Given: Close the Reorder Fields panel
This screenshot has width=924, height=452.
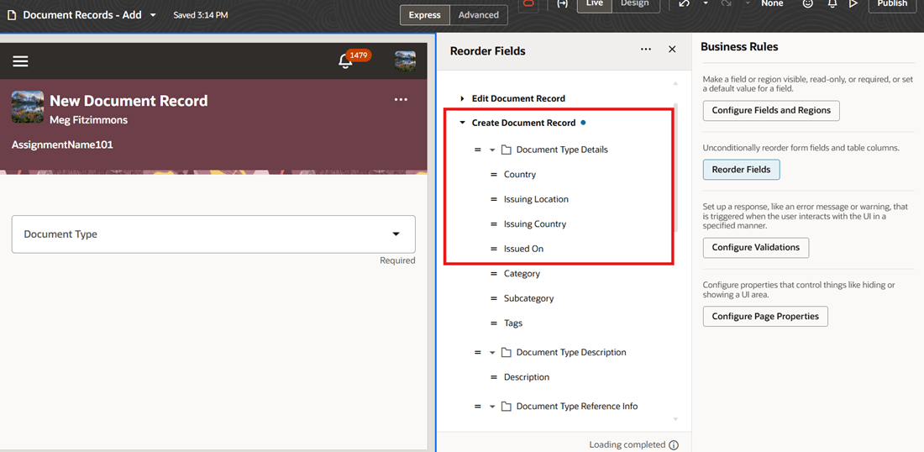Looking at the screenshot, I should coord(672,50).
